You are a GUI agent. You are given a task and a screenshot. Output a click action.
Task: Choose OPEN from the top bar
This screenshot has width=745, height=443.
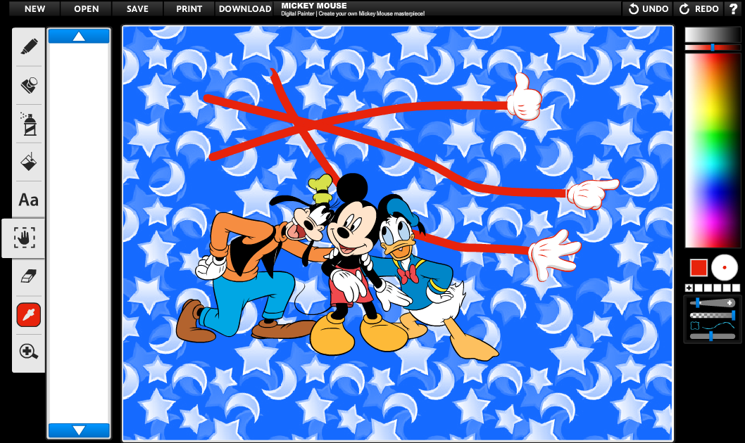click(x=86, y=8)
